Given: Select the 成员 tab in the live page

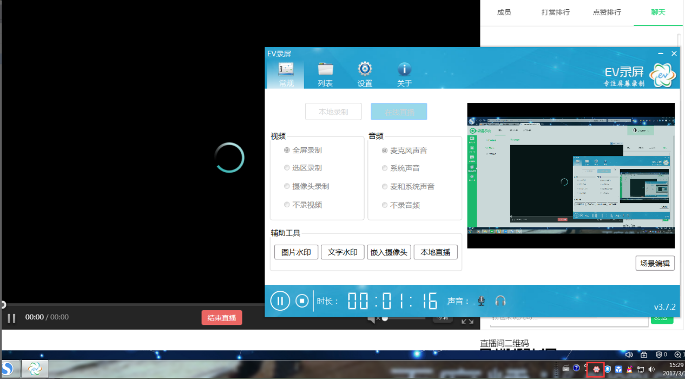Looking at the screenshot, I should click(504, 12).
